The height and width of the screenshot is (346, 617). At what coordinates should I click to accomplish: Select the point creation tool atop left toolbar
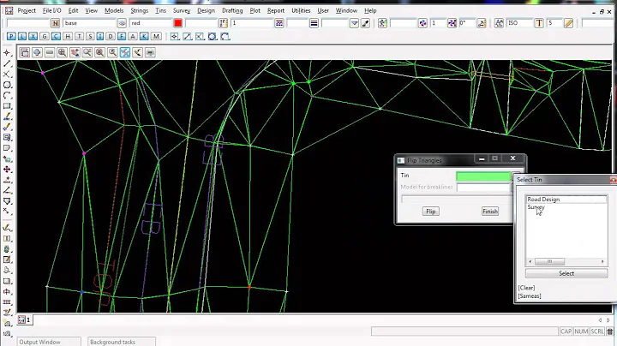7,53
